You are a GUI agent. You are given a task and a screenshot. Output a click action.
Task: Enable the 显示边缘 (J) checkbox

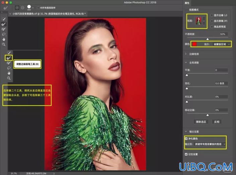212,15
